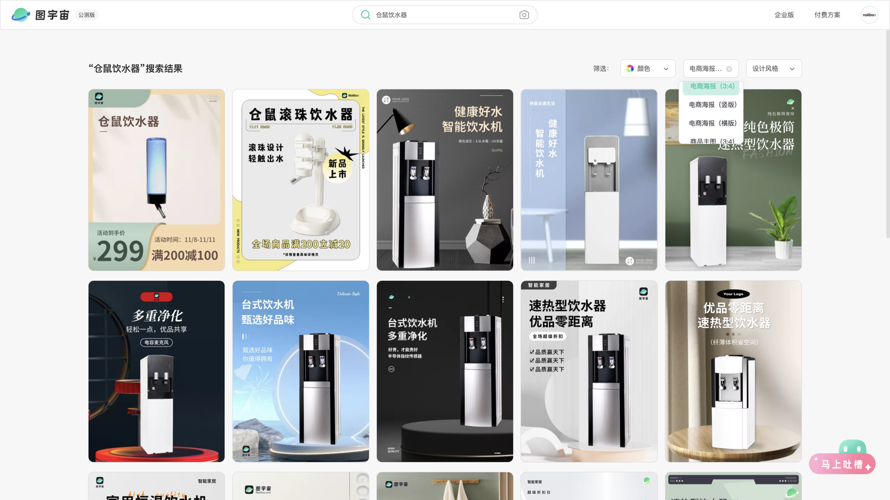The image size is (890, 500).
Task: Focus the 仓鼠饮水器 search field
Action: [445, 15]
